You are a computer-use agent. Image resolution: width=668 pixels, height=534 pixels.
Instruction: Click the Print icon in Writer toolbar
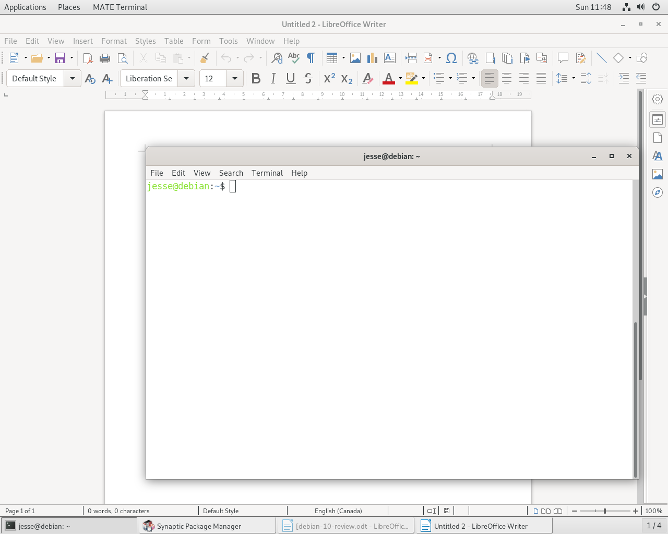105,58
